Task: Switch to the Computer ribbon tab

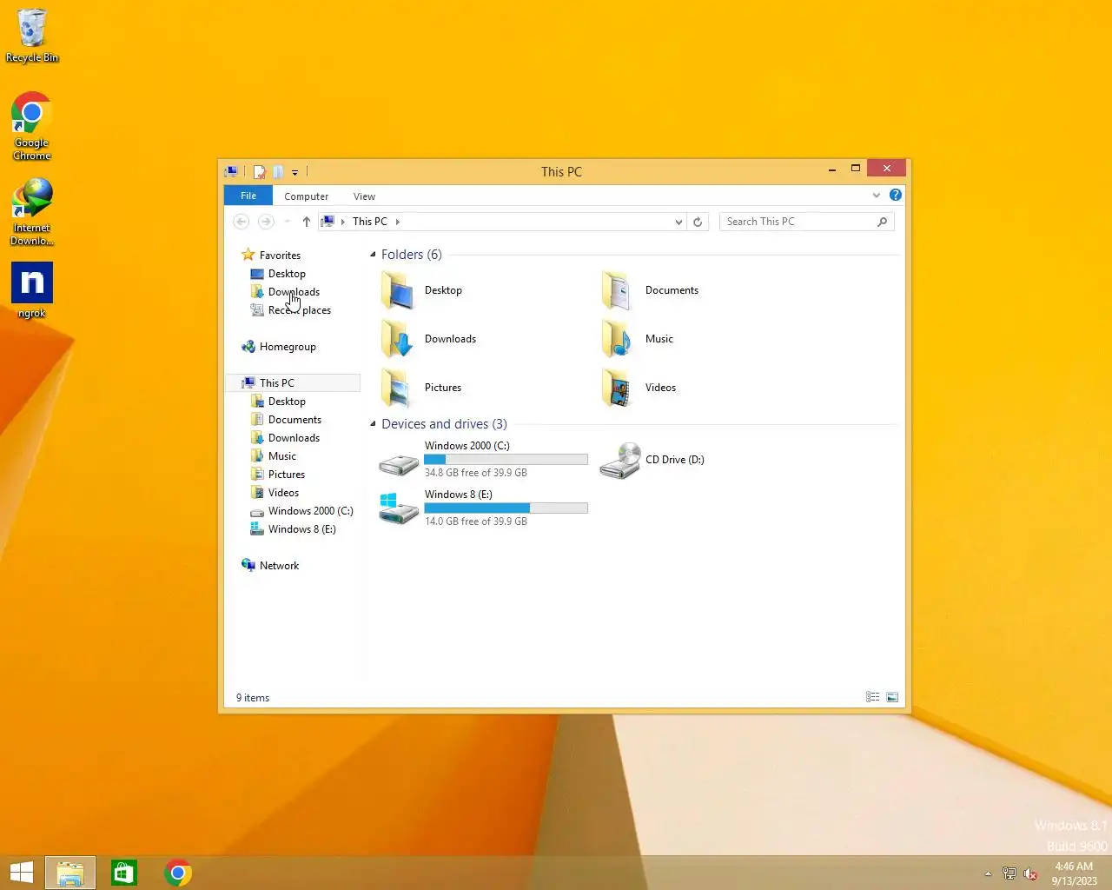Action: [306, 196]
